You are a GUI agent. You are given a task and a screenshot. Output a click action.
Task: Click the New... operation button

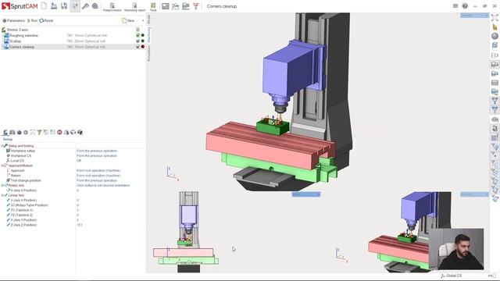[128, 20]
